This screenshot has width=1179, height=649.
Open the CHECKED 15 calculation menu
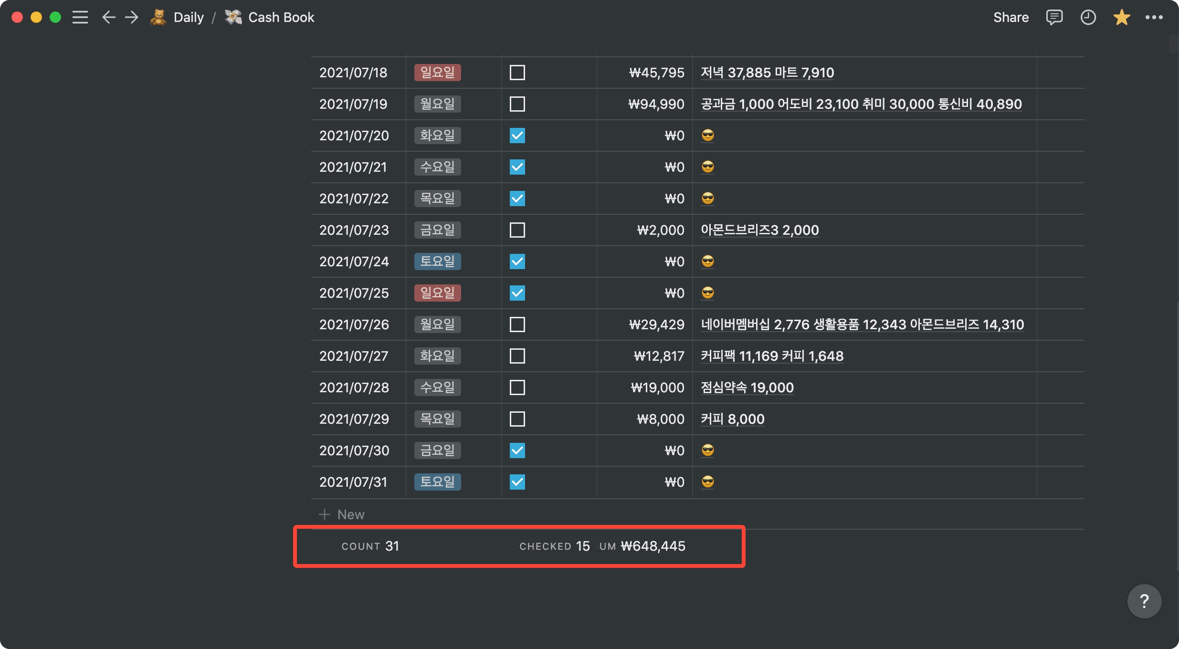click(x=554, y=546)
